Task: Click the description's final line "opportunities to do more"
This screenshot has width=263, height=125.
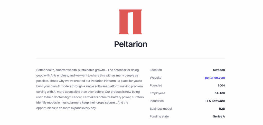Action: point(66,108)
